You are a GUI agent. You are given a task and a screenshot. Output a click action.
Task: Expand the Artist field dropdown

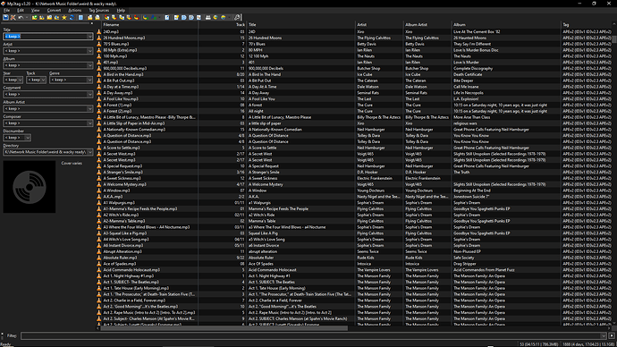click(89, 51)
